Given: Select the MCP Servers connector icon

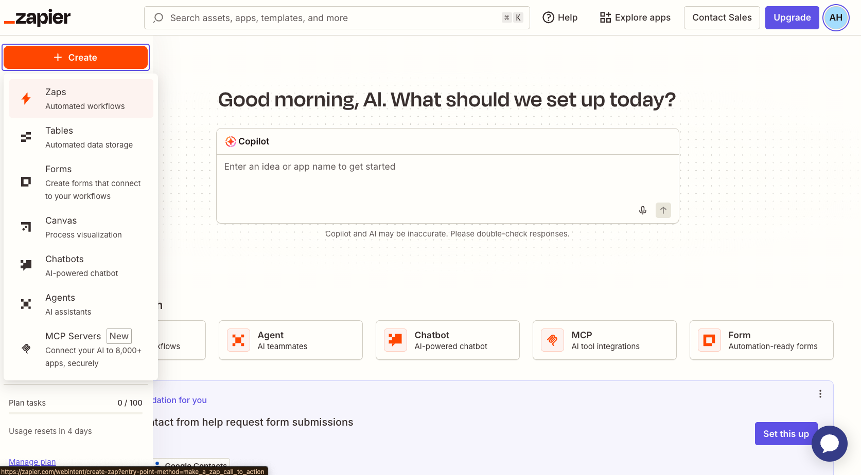Looking at the screenshot, I should click(26, 349).
